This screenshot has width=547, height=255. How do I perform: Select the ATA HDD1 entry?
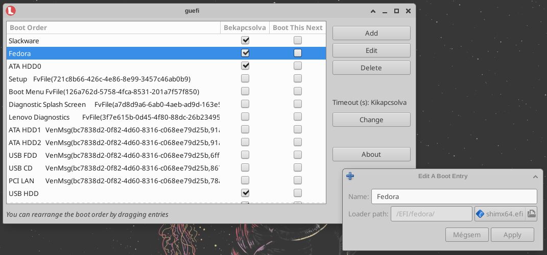click(166, 130)
